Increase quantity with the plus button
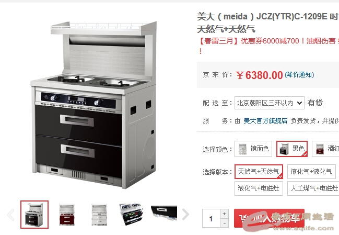This screenshot has width=339, height=235. (x=225, y=214)
